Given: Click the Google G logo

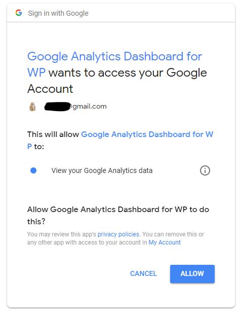Looking at the screenshot, I should tap(19, 13).
